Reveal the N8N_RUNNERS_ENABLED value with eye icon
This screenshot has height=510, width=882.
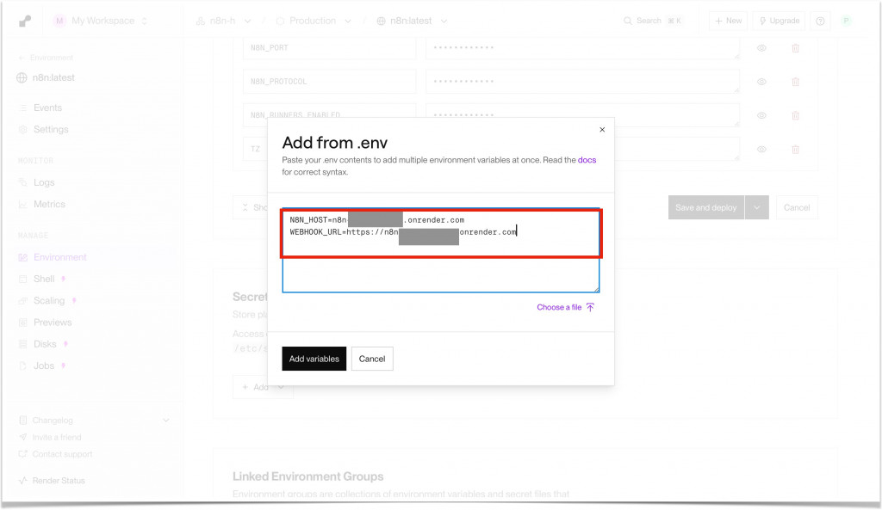pyautogui.click(x=761, y=116)
